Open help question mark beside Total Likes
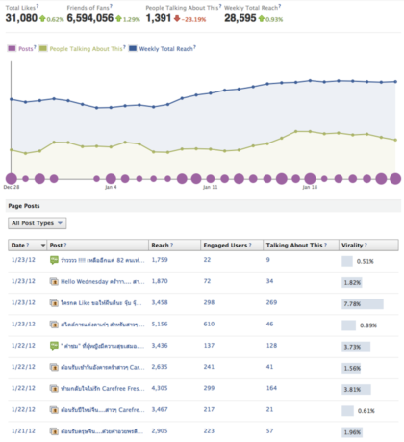Image resolution: width=404 pixels, height=442 pixels. point(38,6)
